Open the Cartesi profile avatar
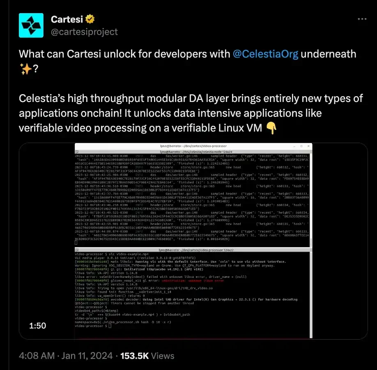 [x=31, y=25]
